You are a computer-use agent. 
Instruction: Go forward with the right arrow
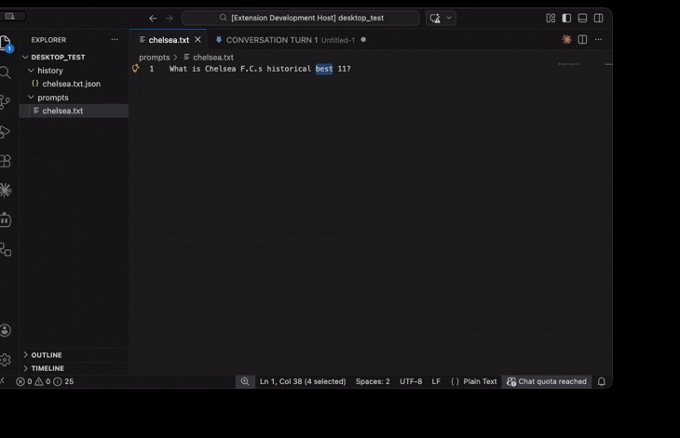(x=170, y=19)
